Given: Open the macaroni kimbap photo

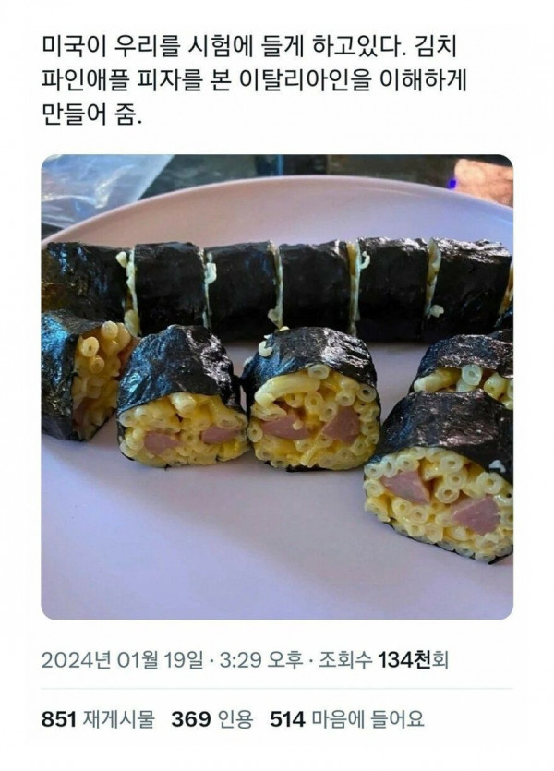Looking at the screenshot, I should pyautogui.click(x=277, y=387).
